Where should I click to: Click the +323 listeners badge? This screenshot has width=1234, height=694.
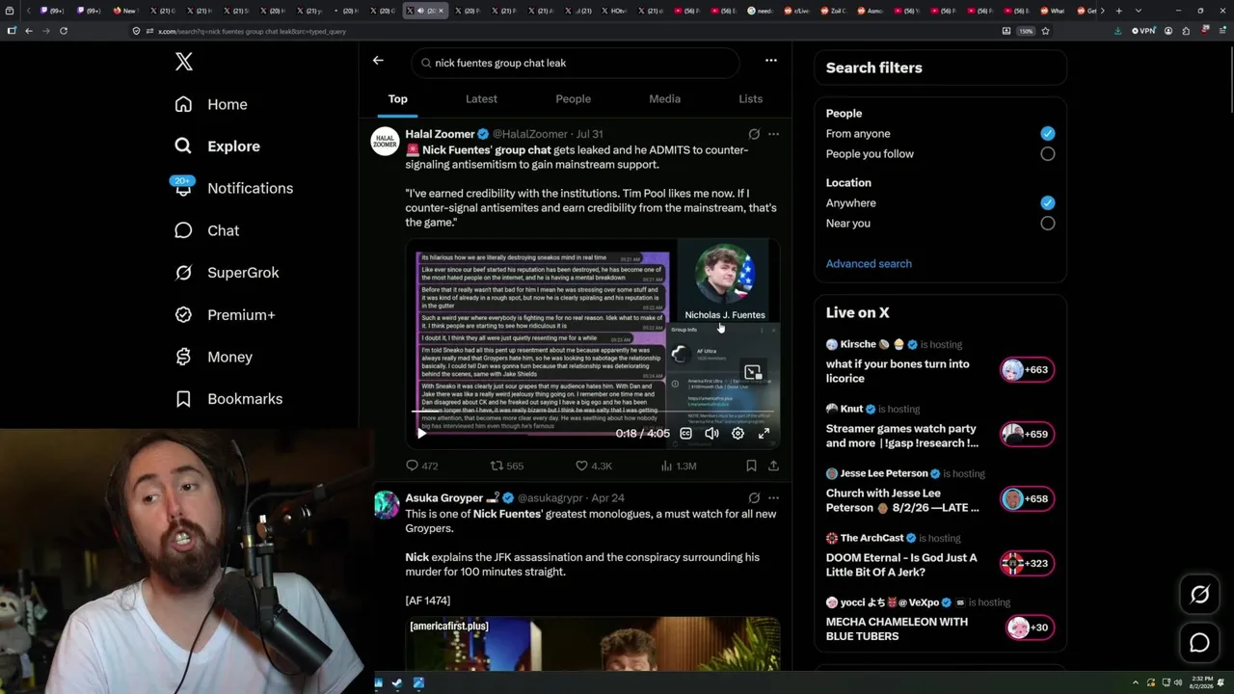pyautogui.click(x=1027, y=564)
